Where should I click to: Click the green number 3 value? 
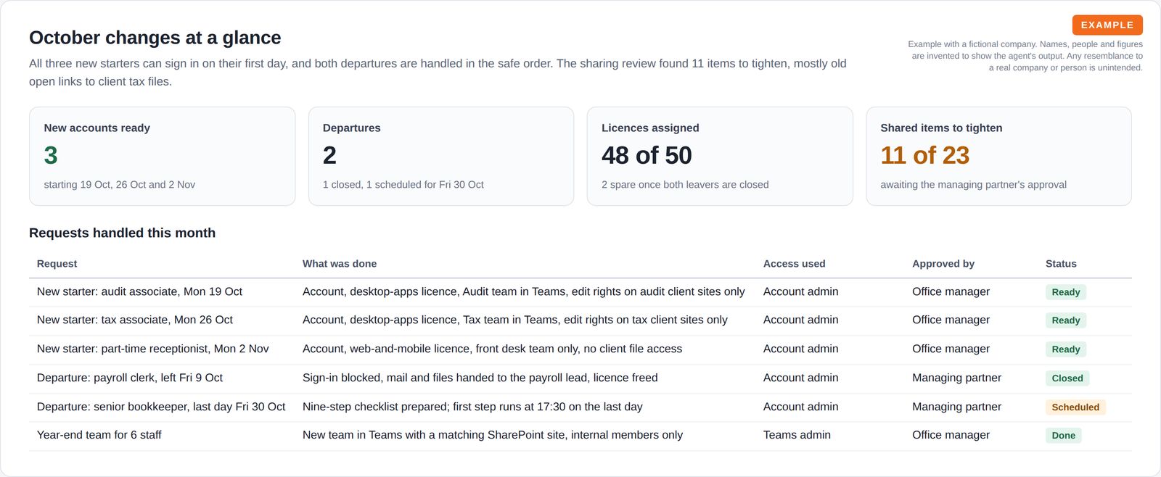click(51, 155)
